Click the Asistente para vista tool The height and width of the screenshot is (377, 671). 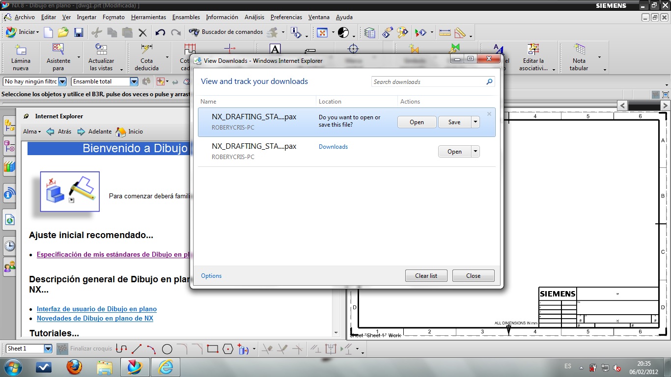click(58, 57)
